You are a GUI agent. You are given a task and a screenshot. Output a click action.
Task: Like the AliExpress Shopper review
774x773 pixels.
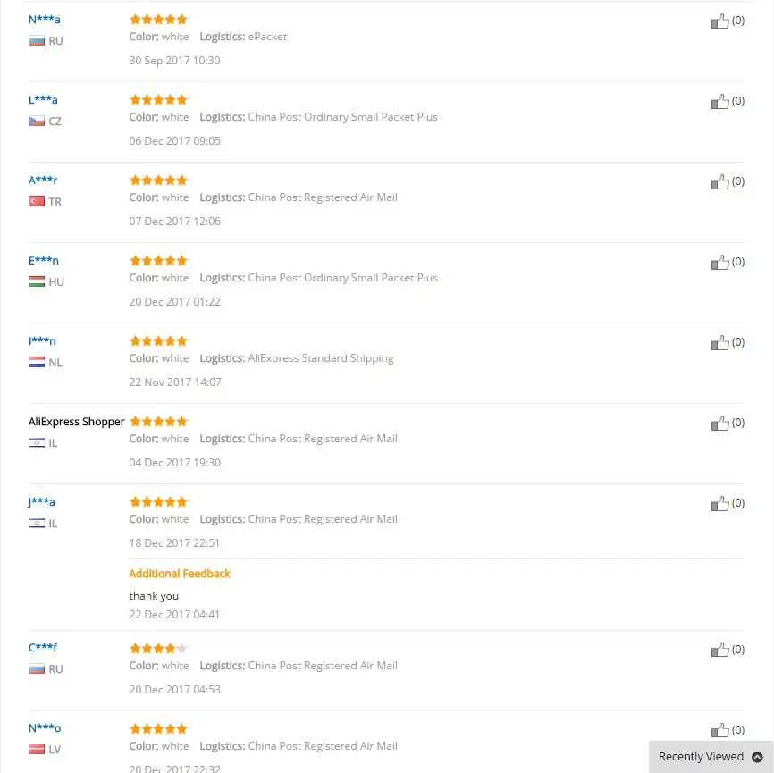(719, 424)
